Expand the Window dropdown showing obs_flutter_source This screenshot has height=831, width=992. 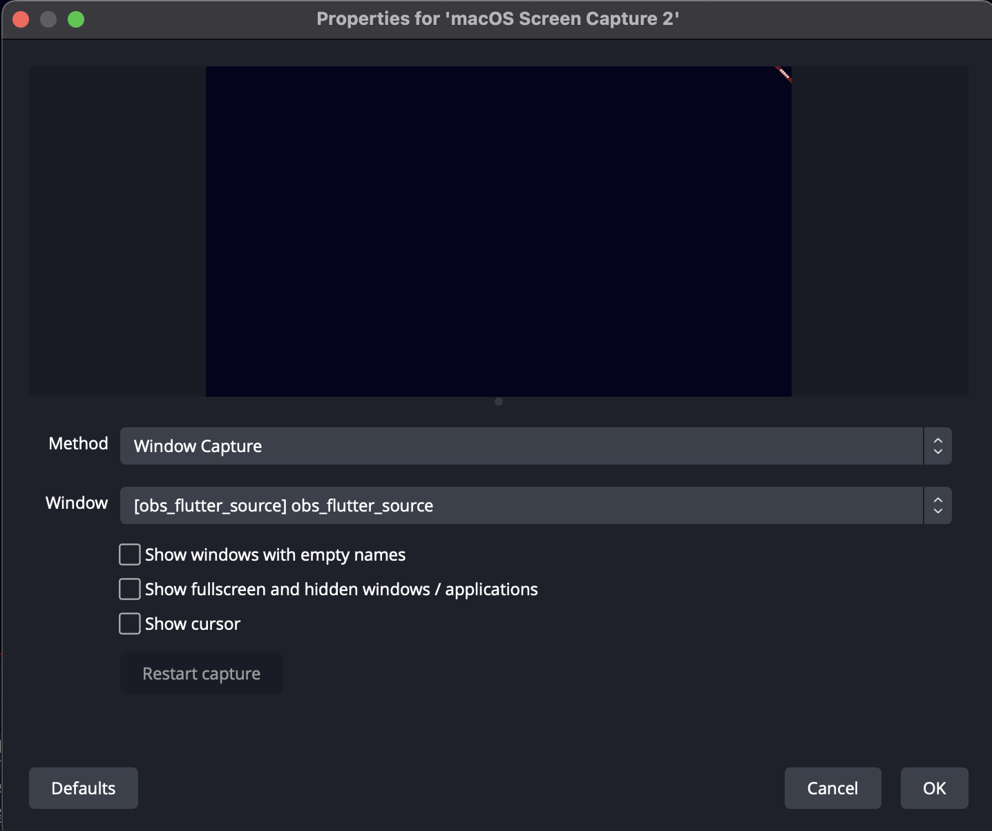click(522, 505)
